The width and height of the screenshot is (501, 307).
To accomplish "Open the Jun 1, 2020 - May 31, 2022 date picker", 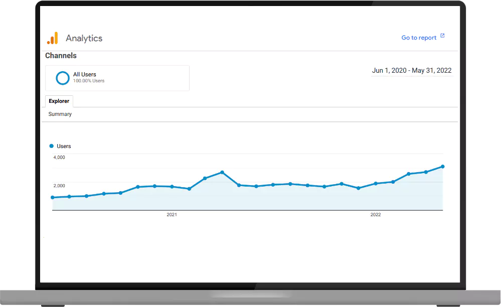I will pos(411,70).
